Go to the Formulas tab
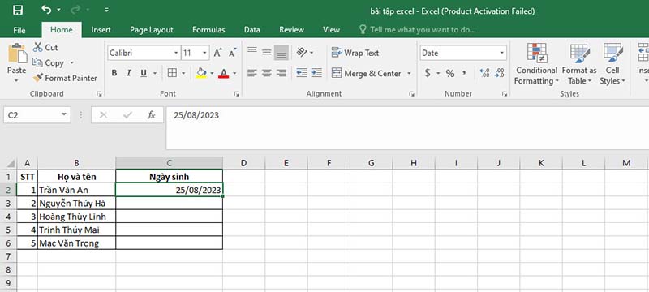The height and width of the screenshot is (292, 649). pos(208,30)
